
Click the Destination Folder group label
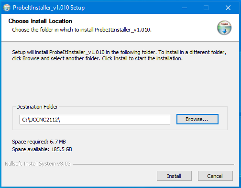pyautogui.click(x=37, y=107)
